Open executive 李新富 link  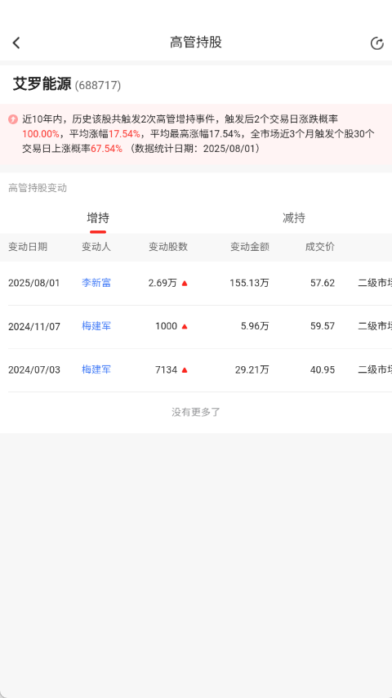tap(96, 283)
